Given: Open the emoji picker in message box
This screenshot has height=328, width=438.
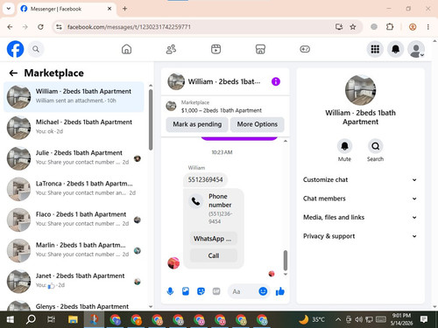Looking at the screenshot, I should (x=263, y=291).
